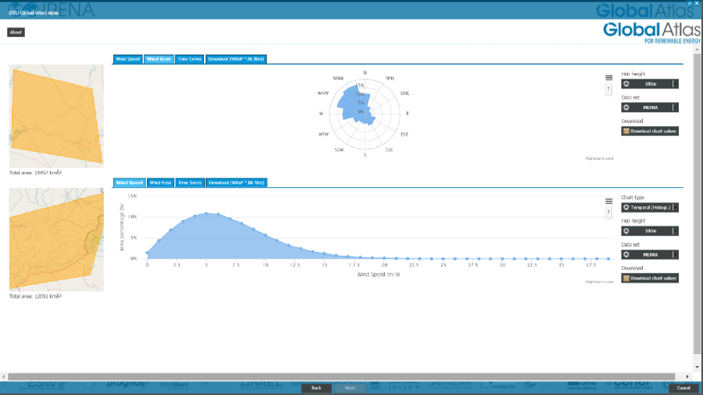Screen dimensions: 703x395
Task: Click the About button
Action: [x=16, y=32]
